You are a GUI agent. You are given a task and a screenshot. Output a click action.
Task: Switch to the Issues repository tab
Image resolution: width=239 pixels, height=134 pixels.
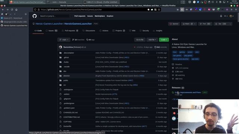click(x=52, y=31)
